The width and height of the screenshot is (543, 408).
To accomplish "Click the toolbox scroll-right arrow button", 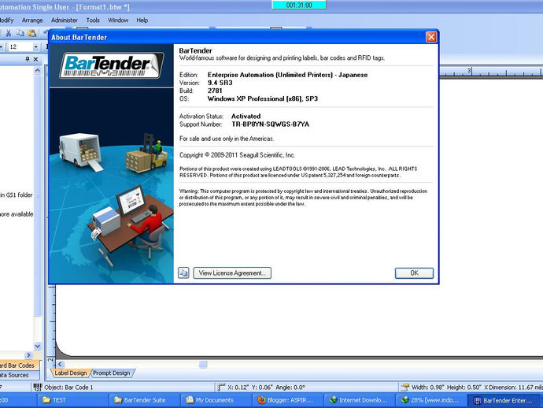I will (28, 355).
